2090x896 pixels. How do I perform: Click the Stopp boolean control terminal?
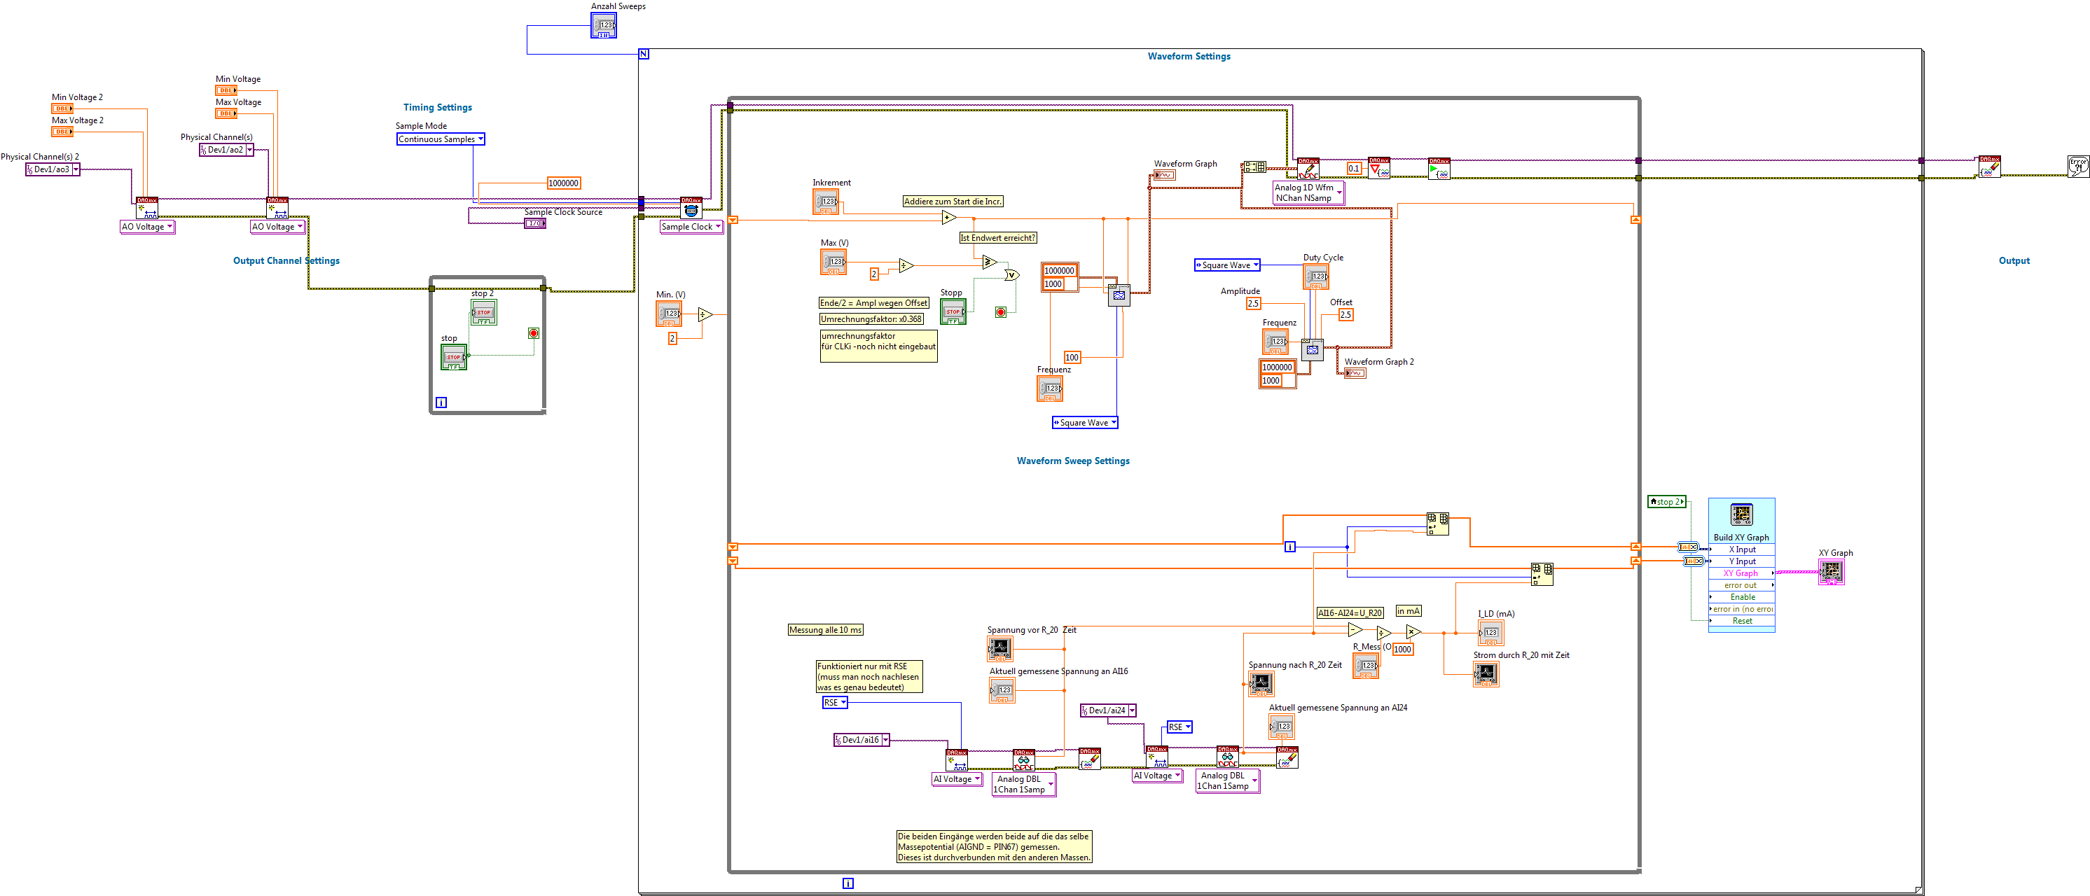(x=953, y=311)
